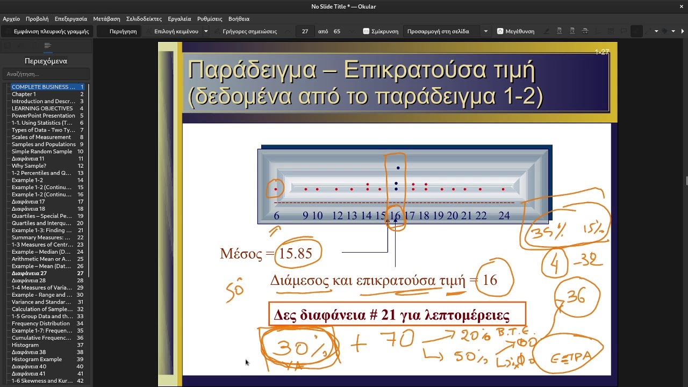Open the Thumbnails sidebar panel icon
Image resolution: width=688 pixels, height=387 pixels.
tap(7, 46)
